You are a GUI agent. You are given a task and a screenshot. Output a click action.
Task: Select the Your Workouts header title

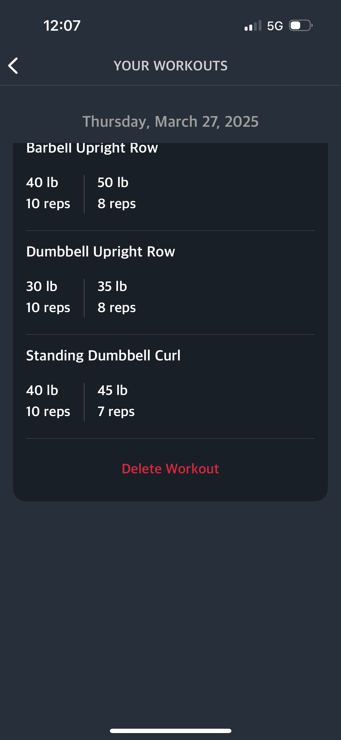coord(171,66)
